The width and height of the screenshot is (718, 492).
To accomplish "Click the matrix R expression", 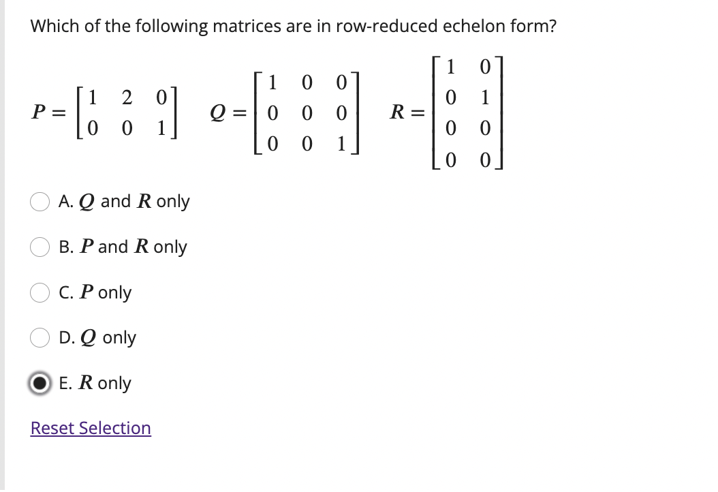I will (446, 112).
